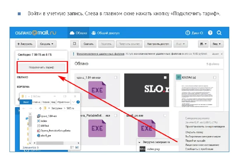Select Лицензионное соглашение menu item
This screenshot has width=238, height=157.
click(202, 145)
